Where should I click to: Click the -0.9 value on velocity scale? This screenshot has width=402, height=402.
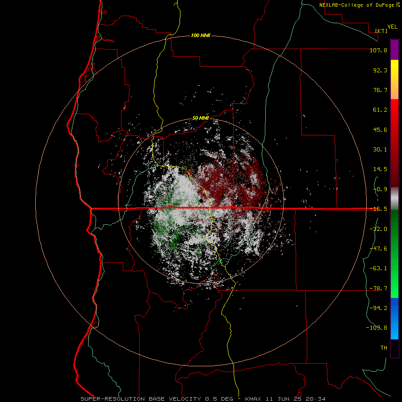[x=380, y=189]
